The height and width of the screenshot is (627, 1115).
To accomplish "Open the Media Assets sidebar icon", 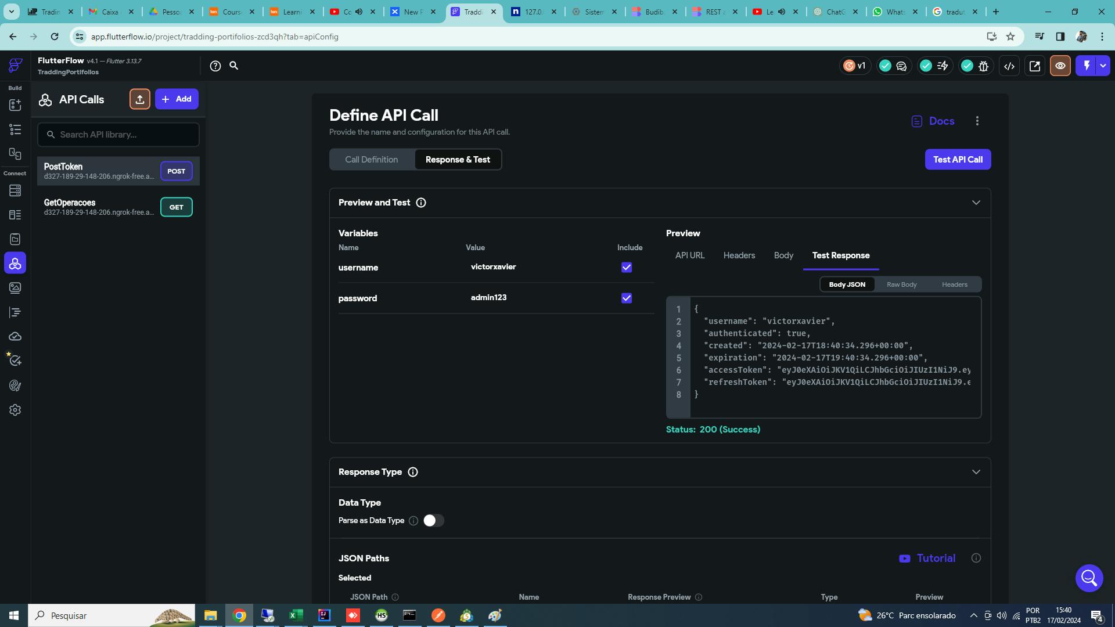I will tap(15, 288).
